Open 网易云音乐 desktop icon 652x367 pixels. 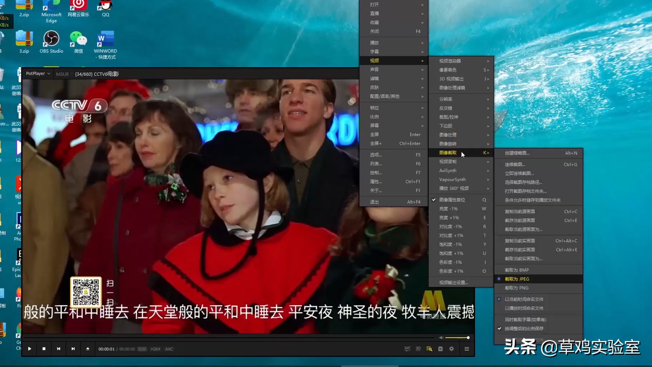(78, 9)
